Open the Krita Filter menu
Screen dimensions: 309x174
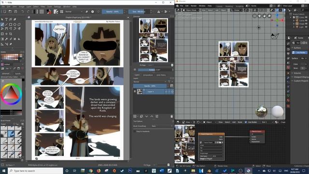click(x=43, y=6)
